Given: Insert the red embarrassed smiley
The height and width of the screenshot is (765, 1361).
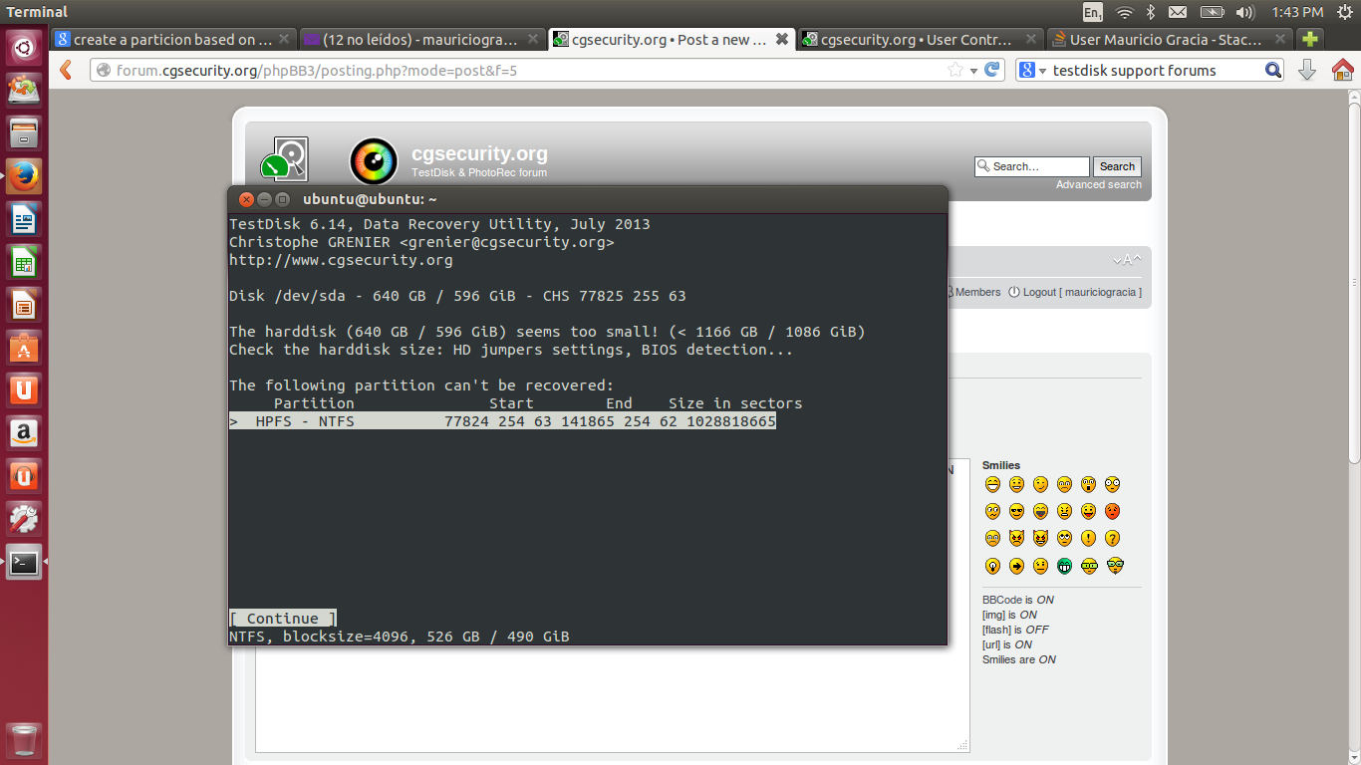Looking at the screenshot, I should coord(1112,511).
